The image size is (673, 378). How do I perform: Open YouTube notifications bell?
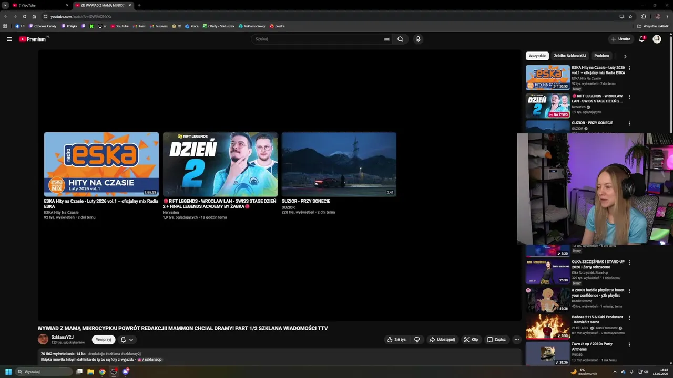coord(642,39)
